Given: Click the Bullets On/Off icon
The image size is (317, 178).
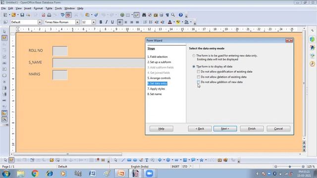Looking at the screenshot, I should (x=151, y=22).
